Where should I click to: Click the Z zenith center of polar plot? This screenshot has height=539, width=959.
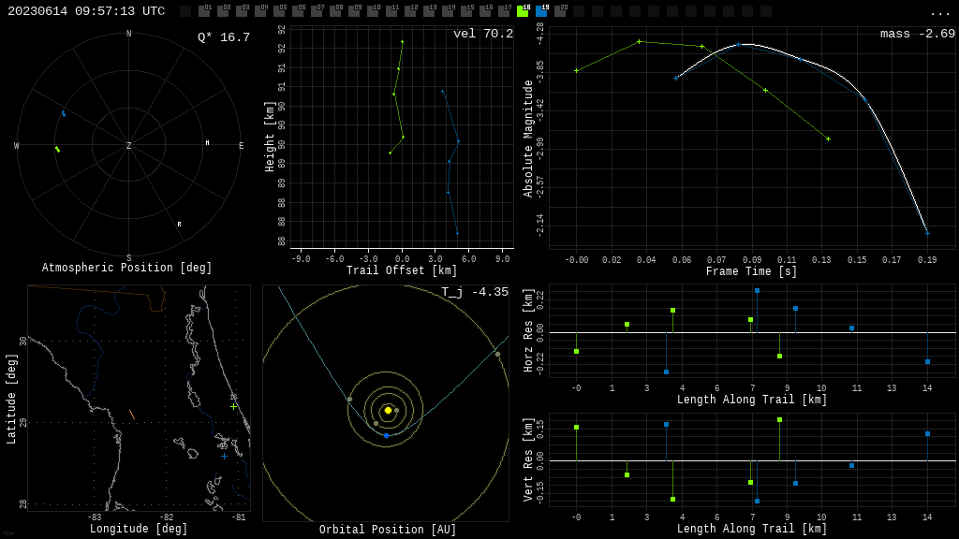(x=128, y=145)
